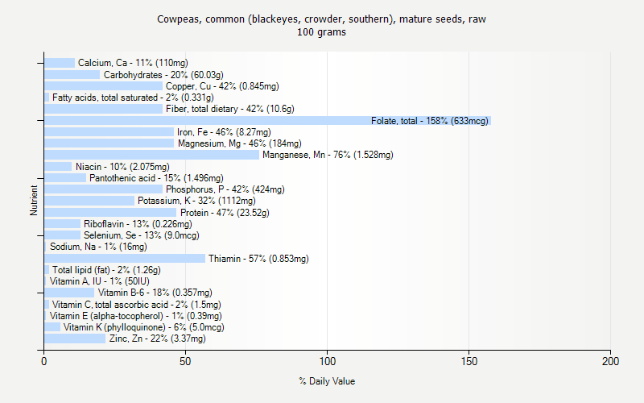Image resolution: width=644 pixels, height=403 pixels.
Task: Click the 100 grams subtitle
Action: (321, 32)
